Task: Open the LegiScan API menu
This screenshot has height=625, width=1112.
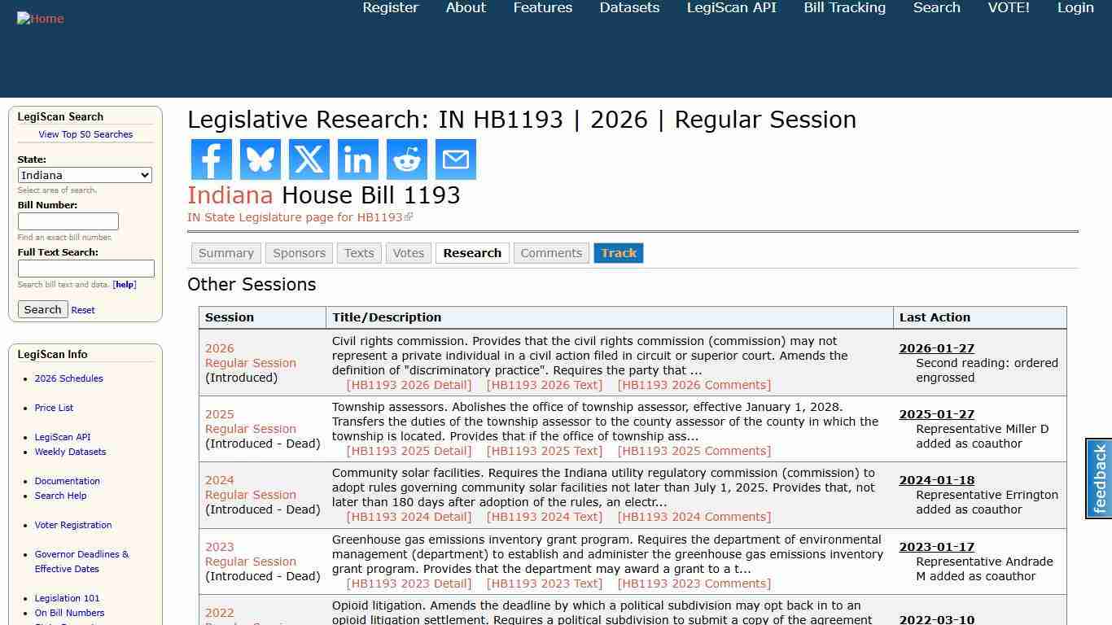Action: click(x=730, y=7)
